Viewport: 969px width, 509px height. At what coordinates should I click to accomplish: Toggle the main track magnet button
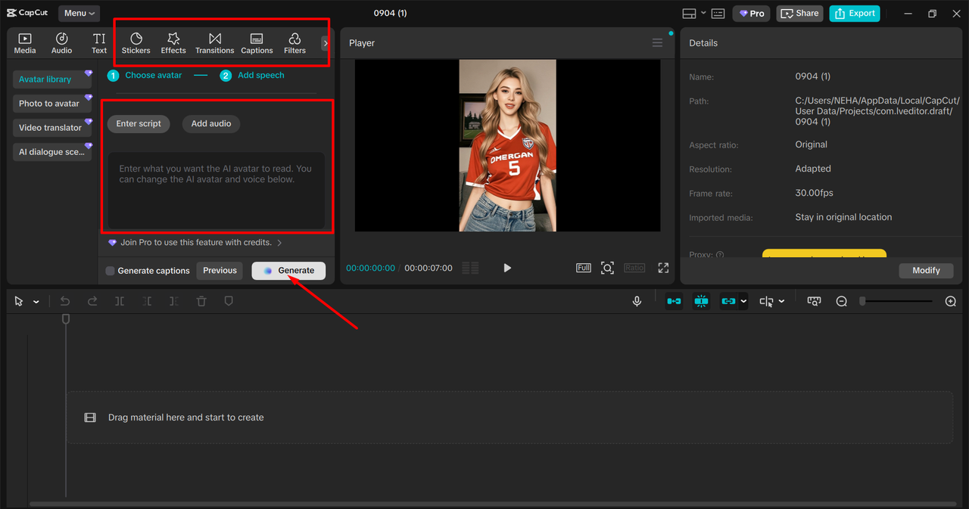tap(674, 301)
